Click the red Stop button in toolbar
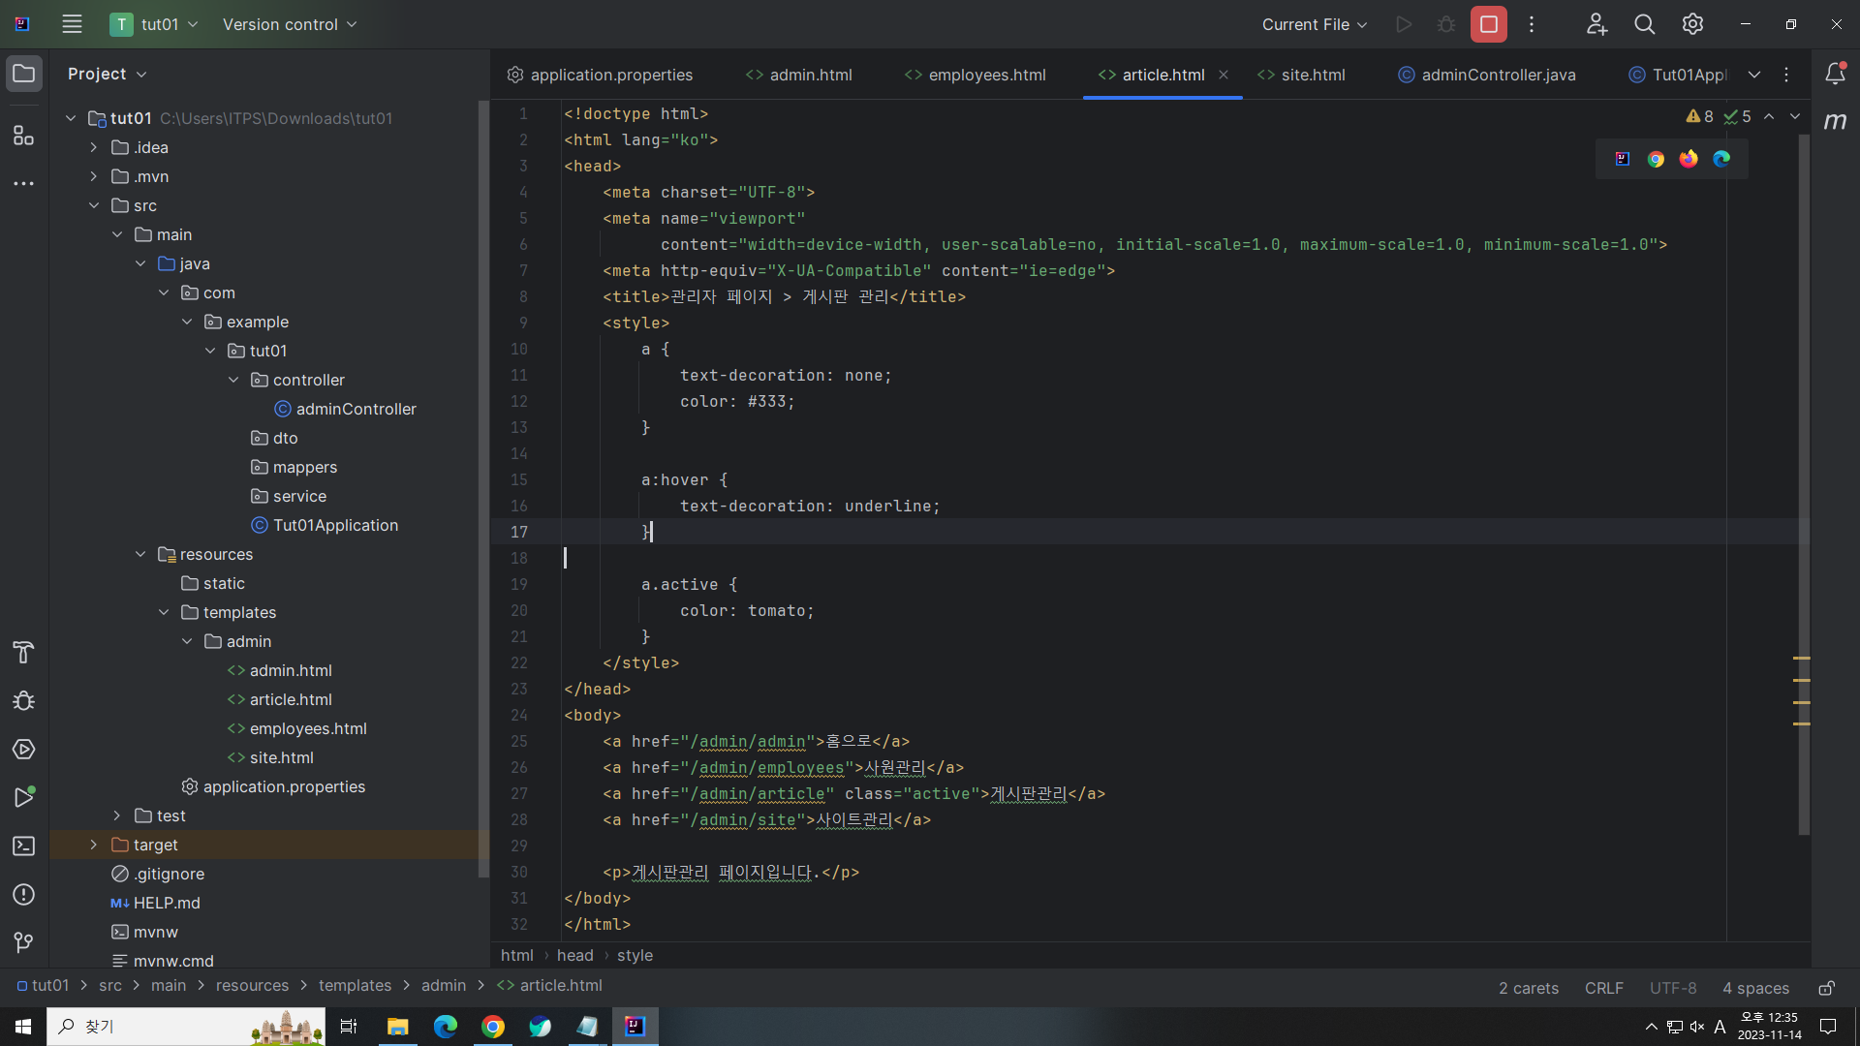The height and width of the screenshot is (1046, 1860). pos(1488,24)
